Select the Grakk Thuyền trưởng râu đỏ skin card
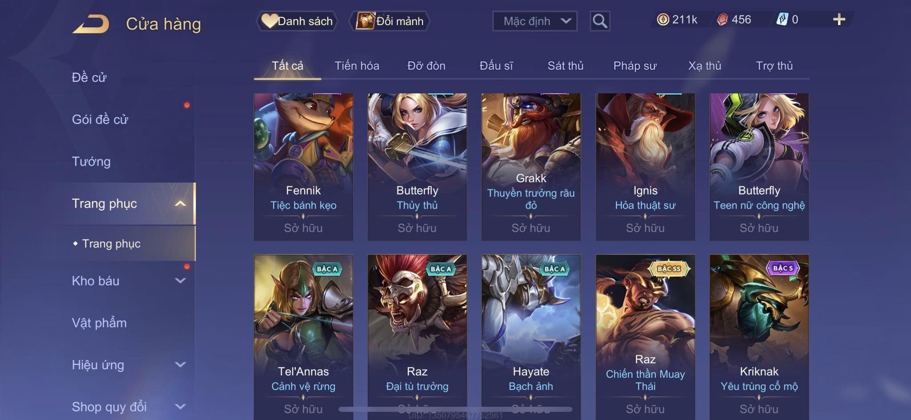This screenshot has width=911, height=420. 531,167
